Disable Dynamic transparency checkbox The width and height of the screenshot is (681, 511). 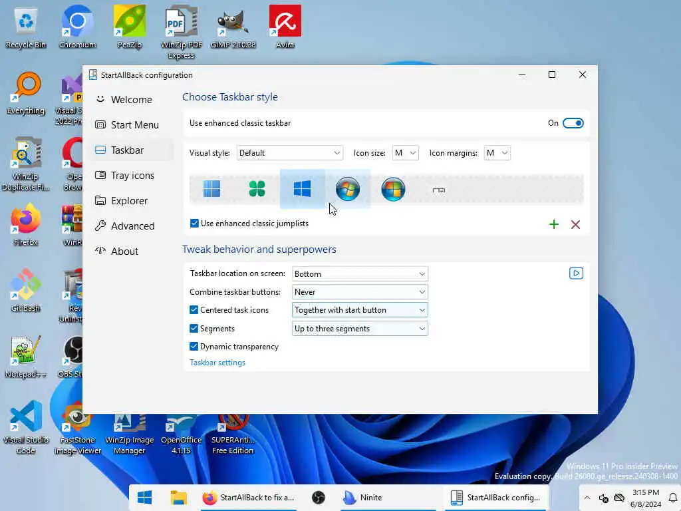coord(194,346)
